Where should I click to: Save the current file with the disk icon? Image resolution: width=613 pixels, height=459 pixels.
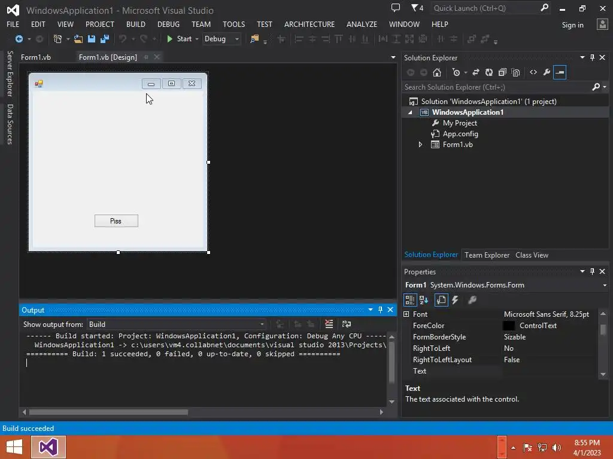tap(92, 39)
